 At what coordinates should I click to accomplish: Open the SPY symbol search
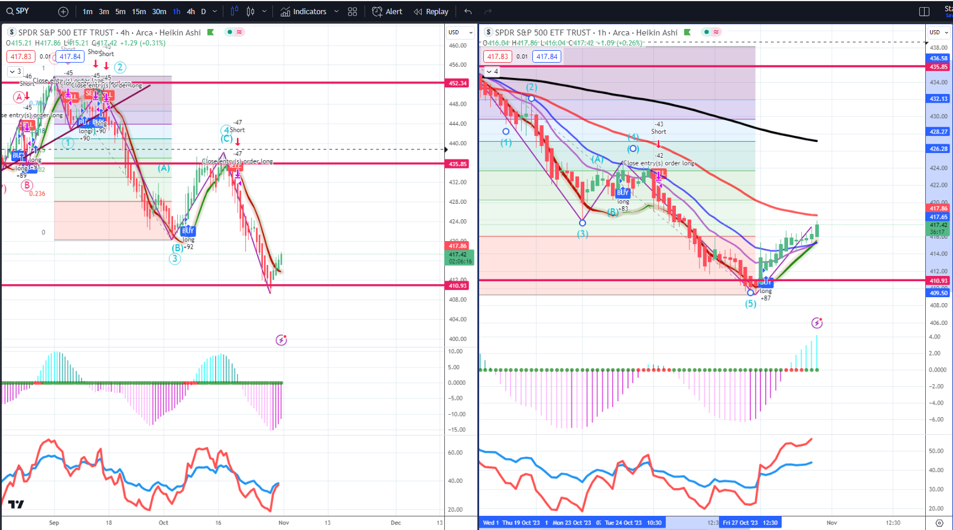click(18, 11)
